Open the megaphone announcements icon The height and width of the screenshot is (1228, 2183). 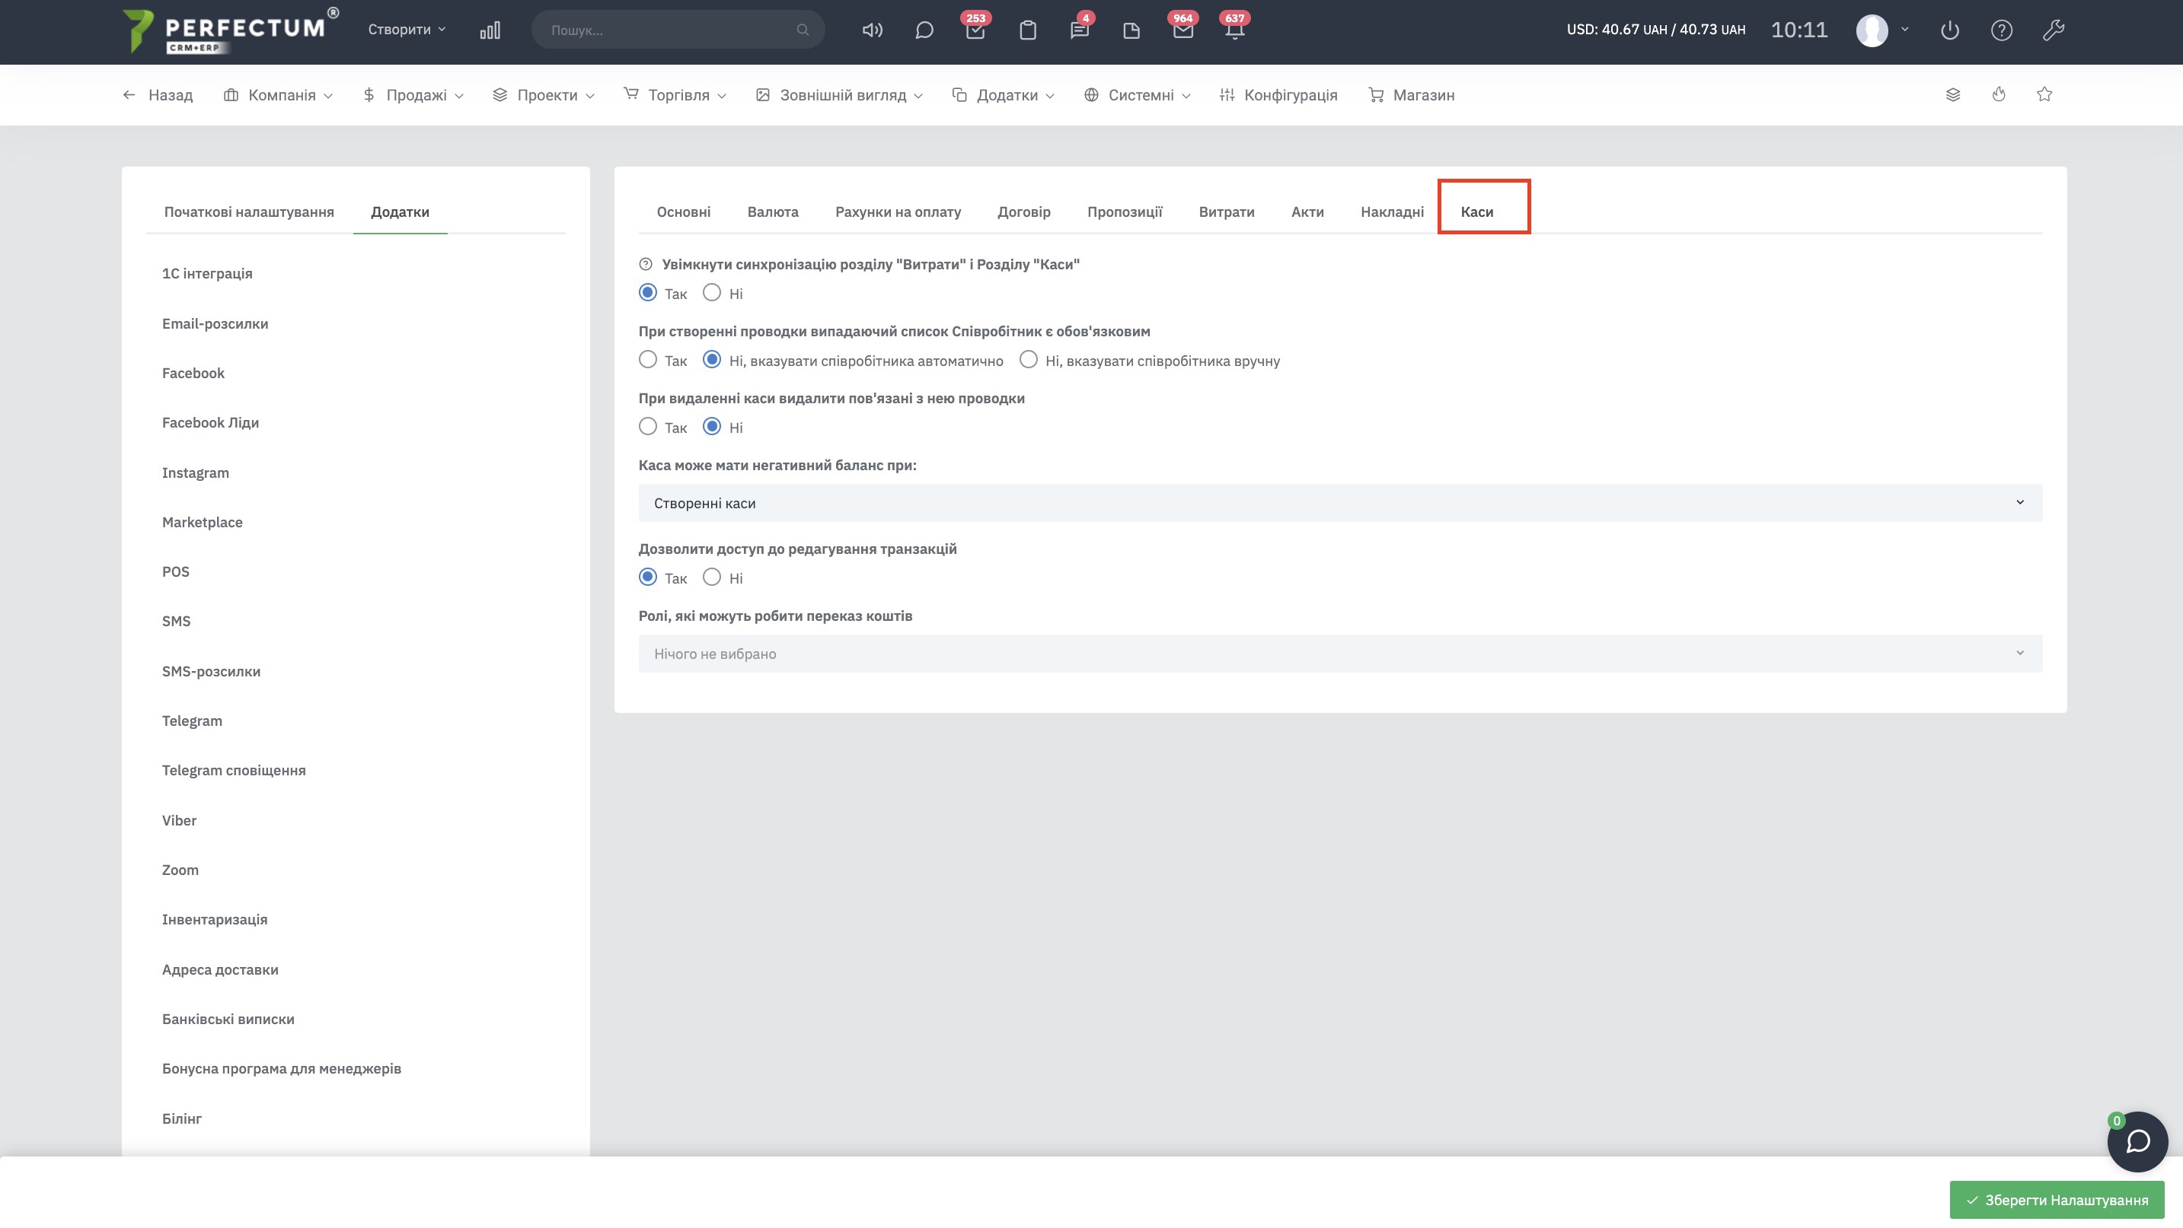(872, 30)
